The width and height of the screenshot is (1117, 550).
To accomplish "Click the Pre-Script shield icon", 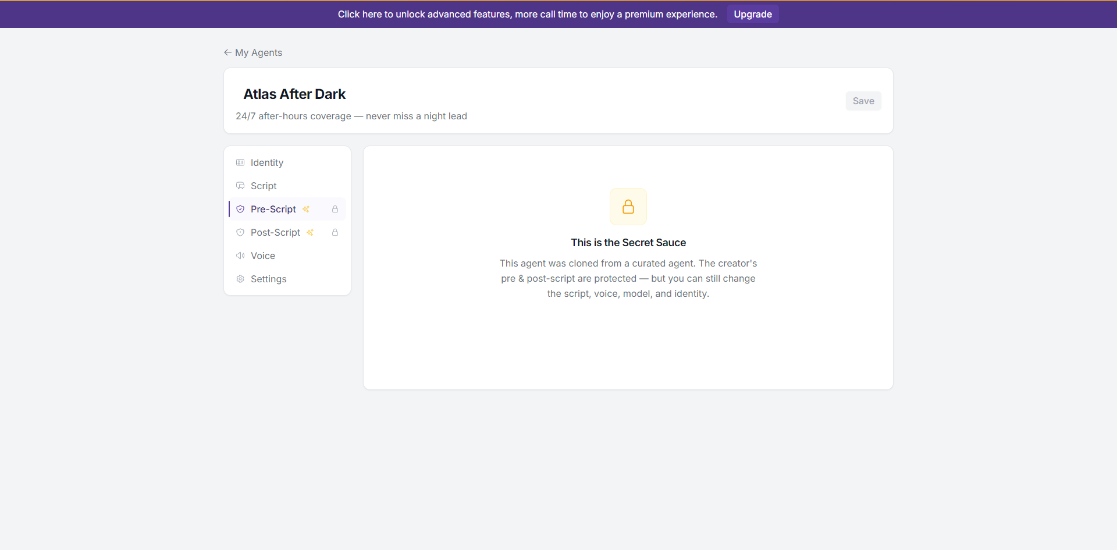I will coord(240,209).
